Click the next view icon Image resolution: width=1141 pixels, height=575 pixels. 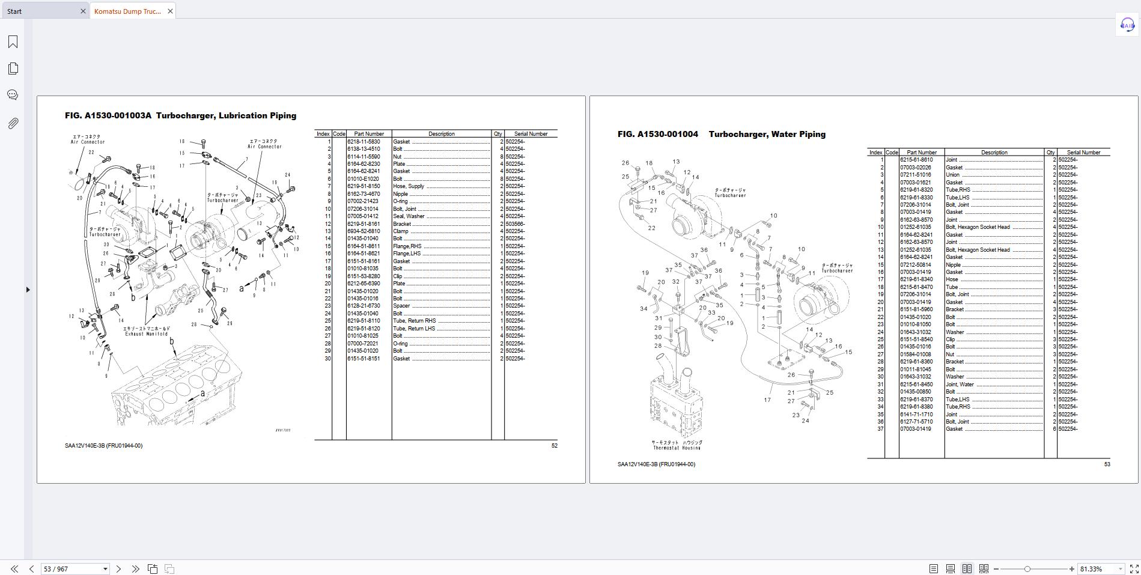[x=169, y=569]
